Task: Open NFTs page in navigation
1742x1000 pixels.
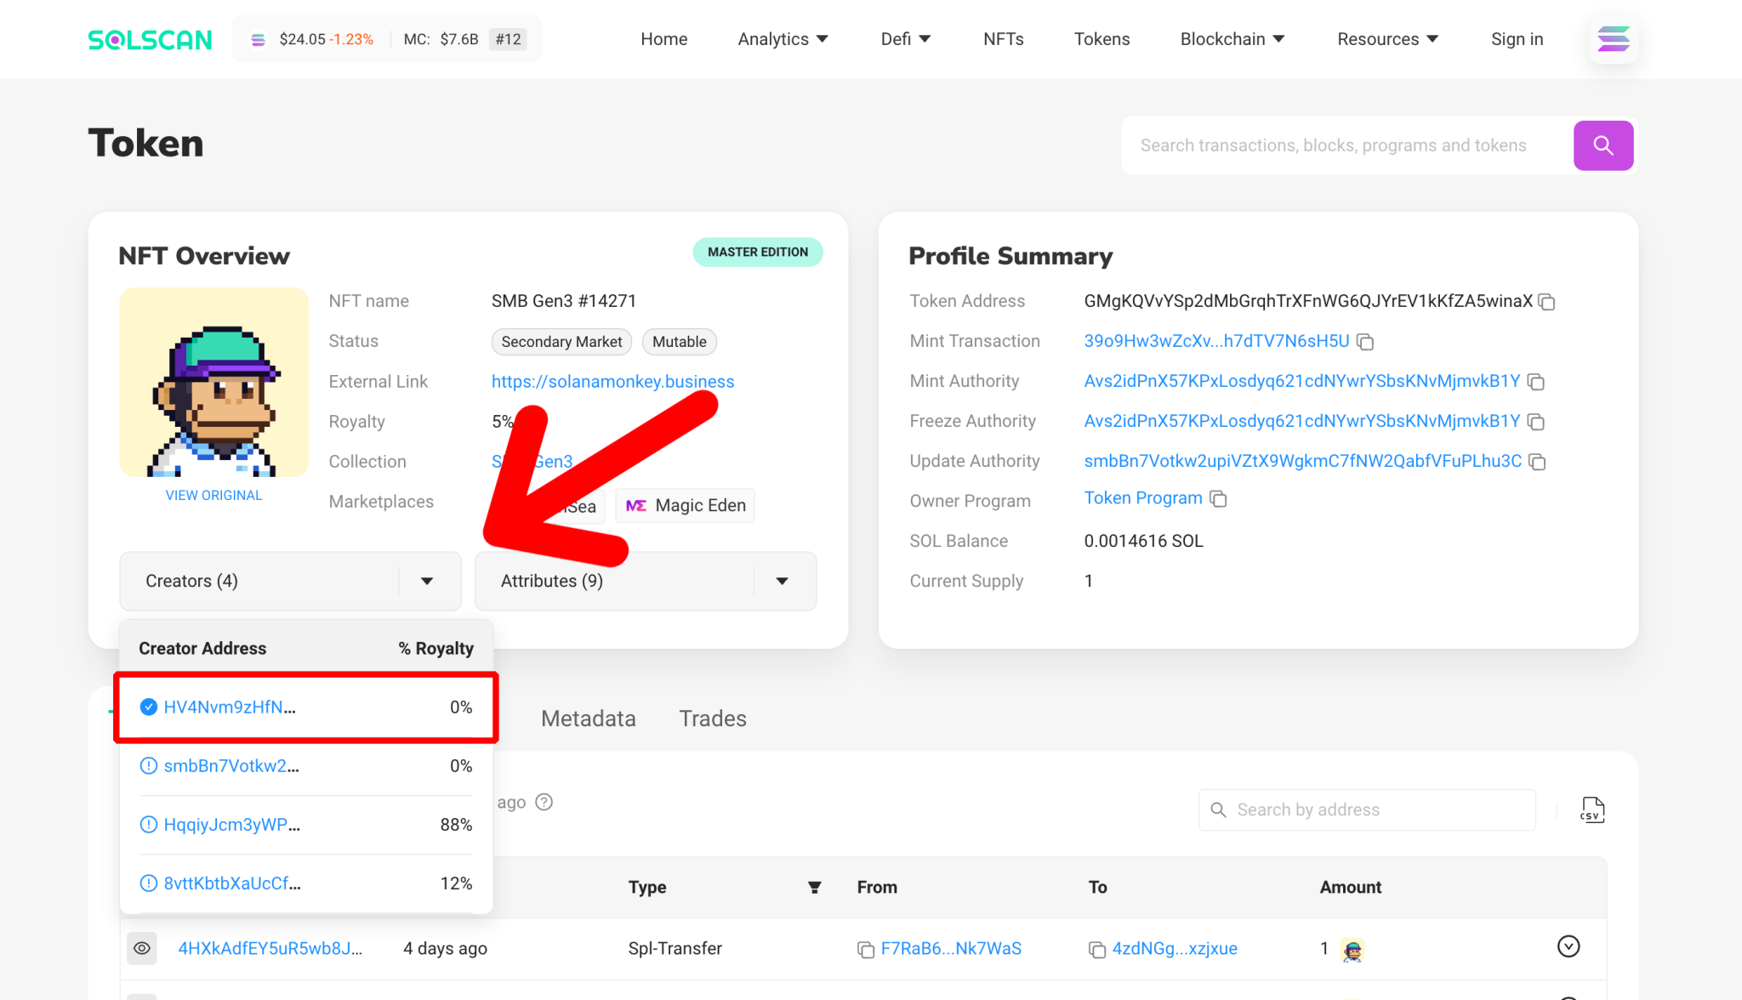Action: point(1004,39)
